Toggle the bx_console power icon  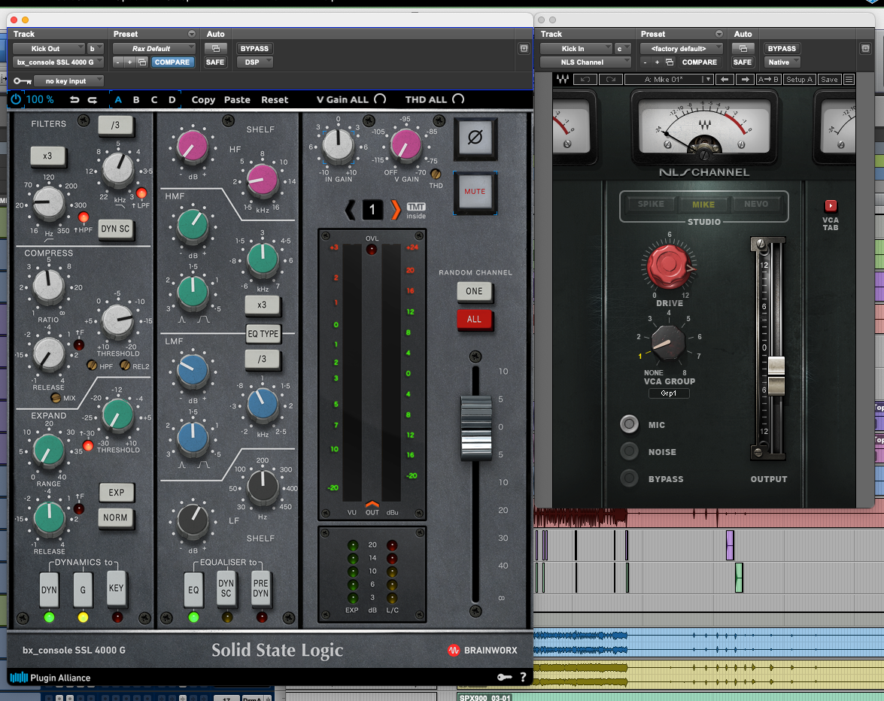click(x=16, y=100)
